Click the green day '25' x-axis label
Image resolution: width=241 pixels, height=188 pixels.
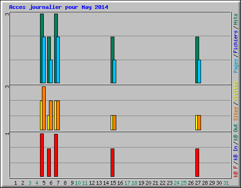coord(184,183)
